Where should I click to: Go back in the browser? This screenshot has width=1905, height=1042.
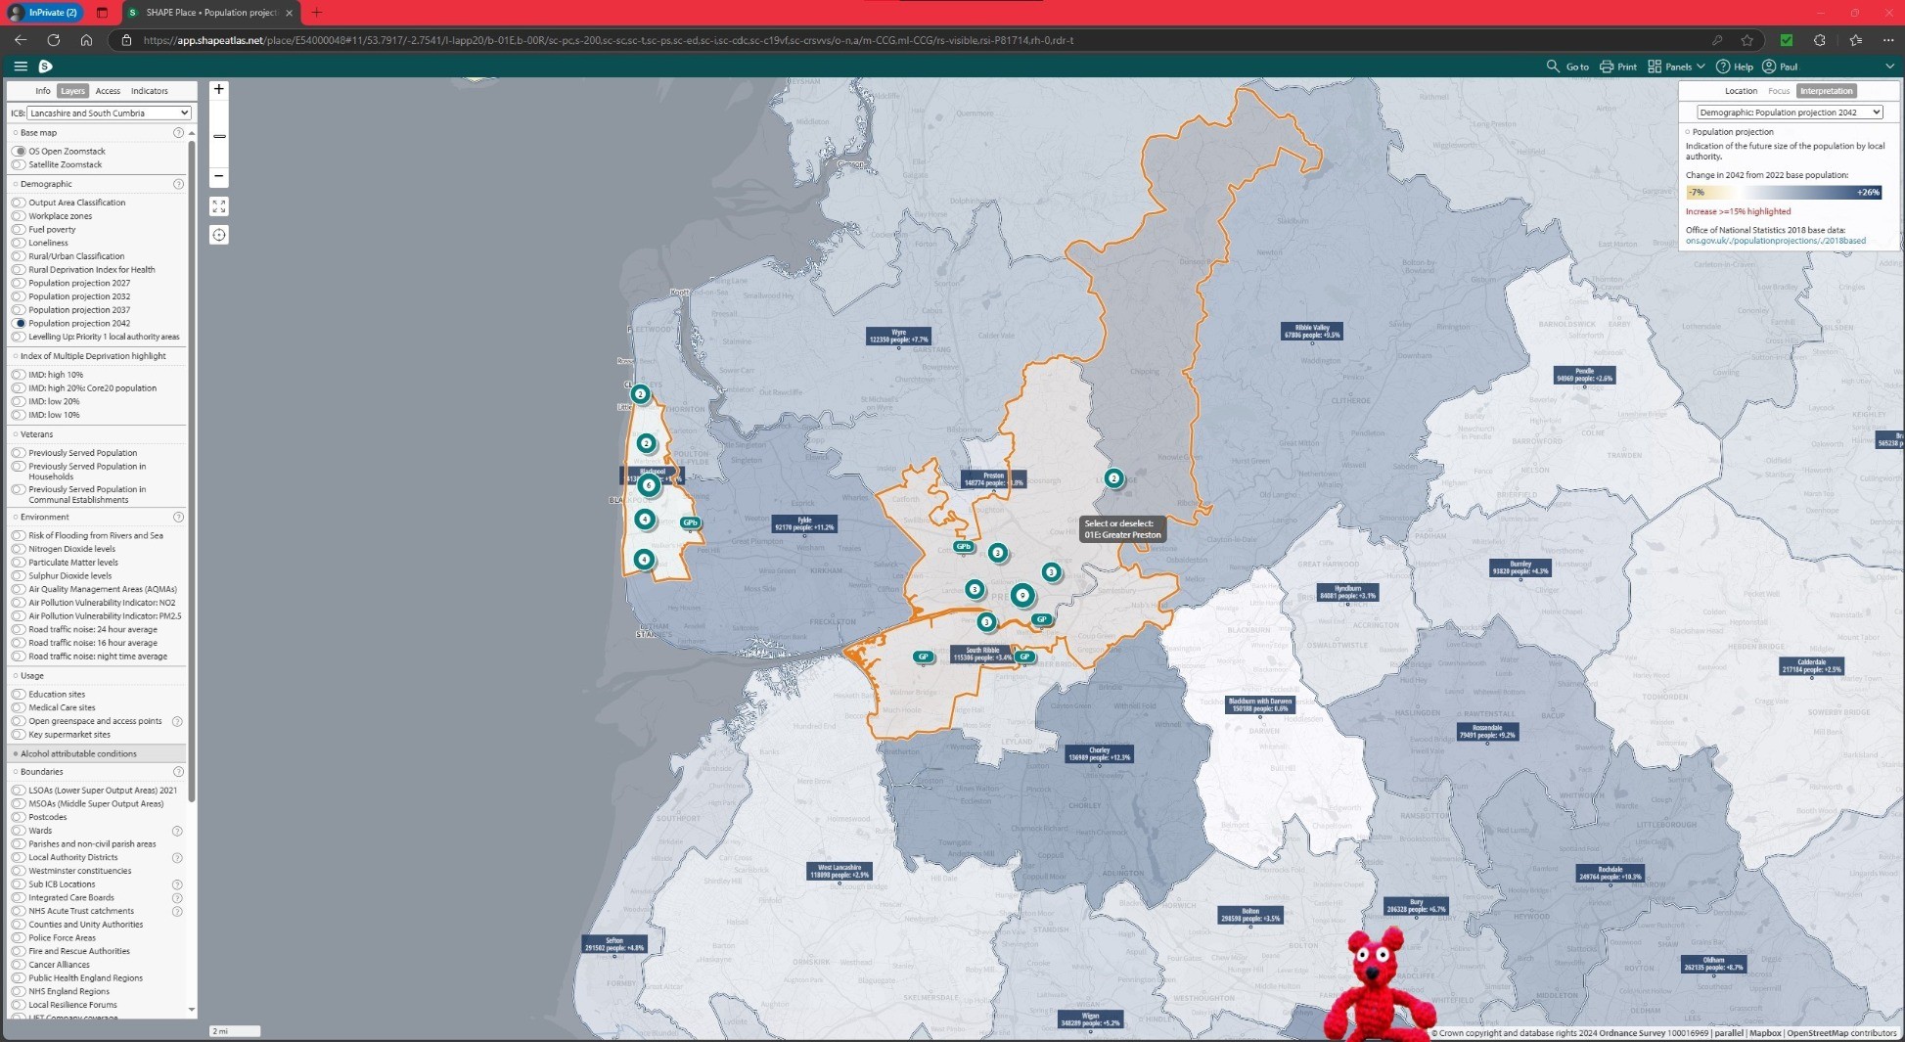[21, 40]
